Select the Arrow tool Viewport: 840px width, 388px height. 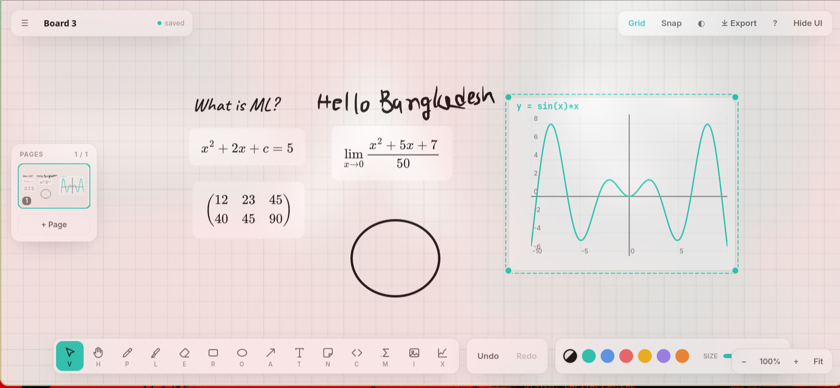tap(271, 356)
